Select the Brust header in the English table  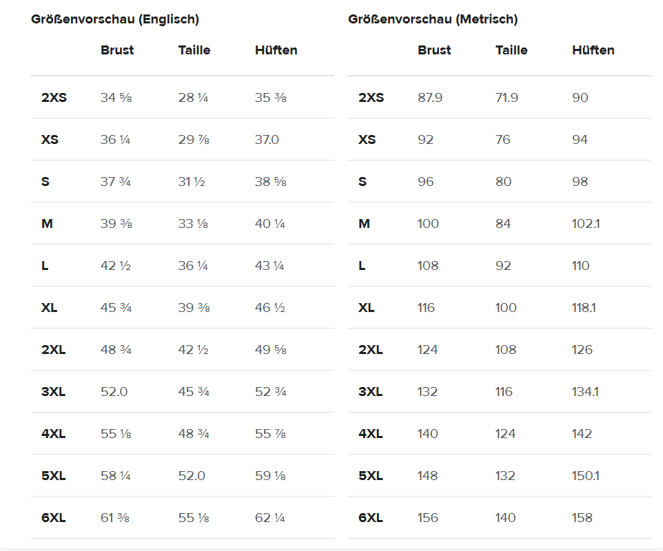click(117, 50)
